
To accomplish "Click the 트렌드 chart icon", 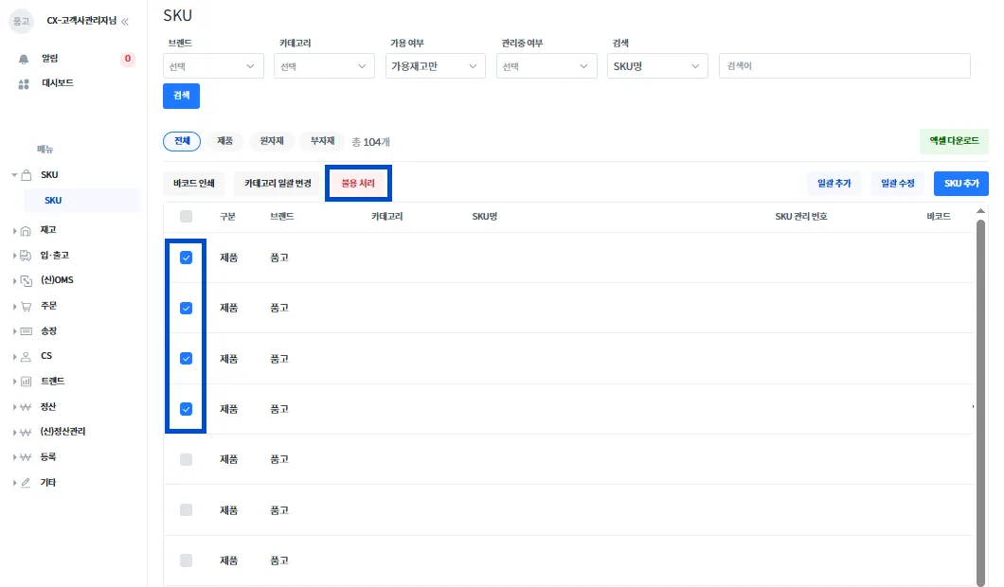I will pyautogui.click(x=26, y=382).
